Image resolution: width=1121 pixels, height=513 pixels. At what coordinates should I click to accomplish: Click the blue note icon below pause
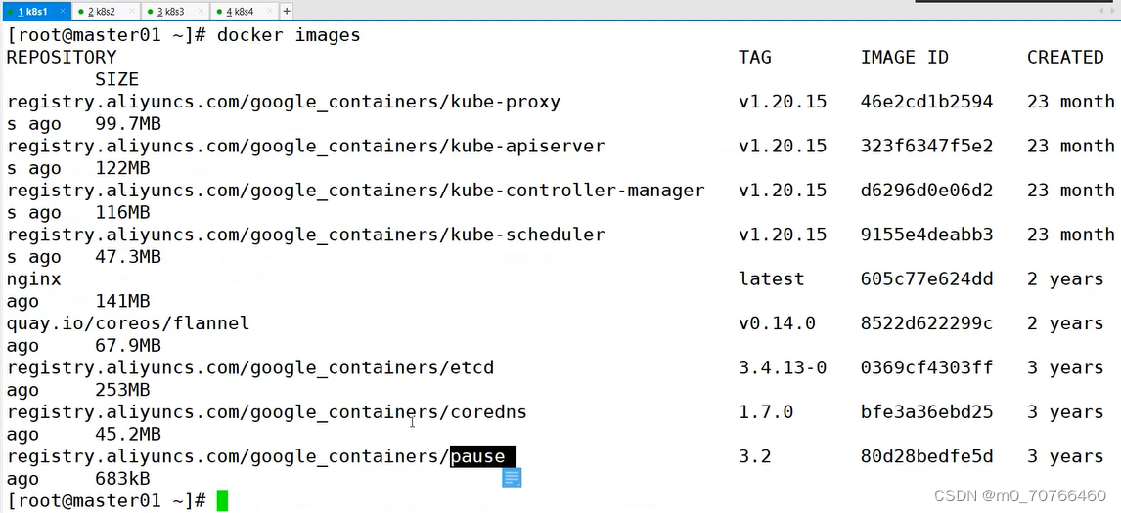(512, 478)
